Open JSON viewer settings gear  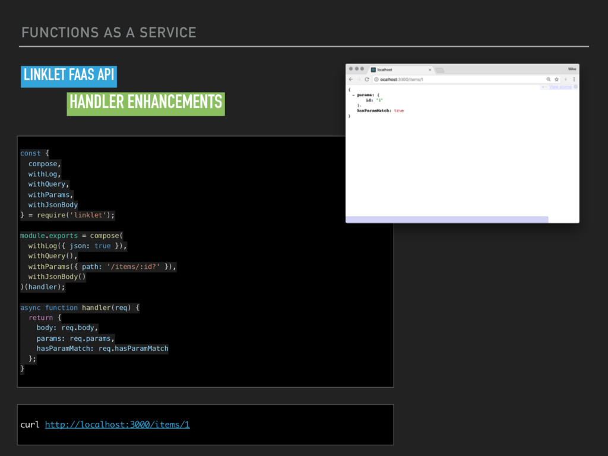[576, 87]
